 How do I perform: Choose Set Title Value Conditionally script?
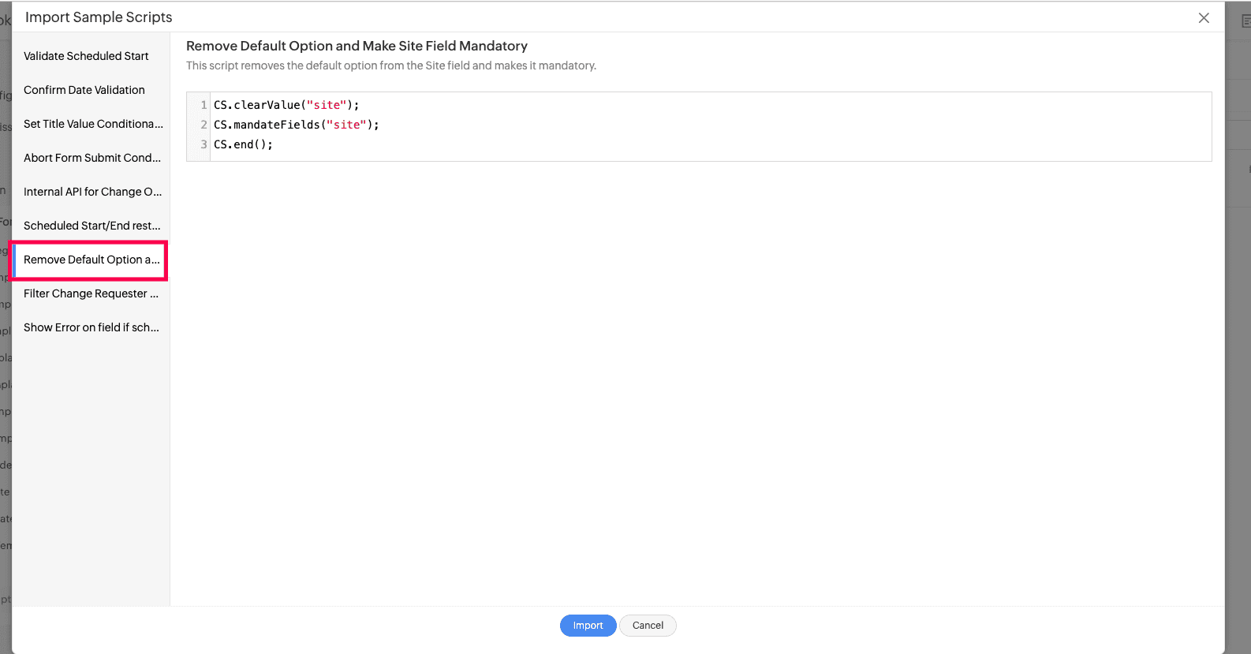93,124
